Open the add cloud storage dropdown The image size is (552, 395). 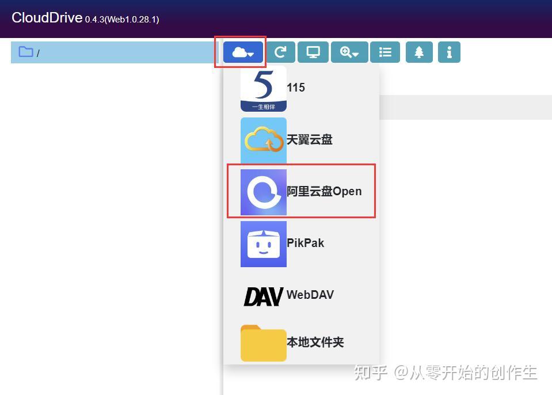pyautogui.click(x=243, y=52)
